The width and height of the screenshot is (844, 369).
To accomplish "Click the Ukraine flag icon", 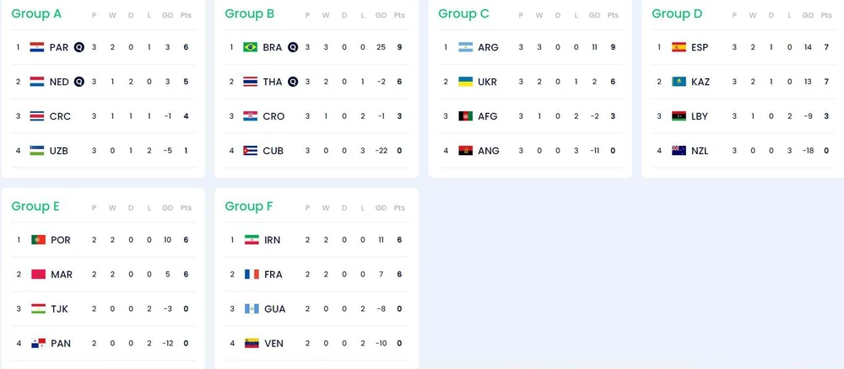I will pyautogui.click(x=465, y=82).
